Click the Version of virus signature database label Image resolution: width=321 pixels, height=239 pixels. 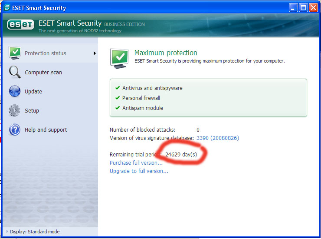152,138
